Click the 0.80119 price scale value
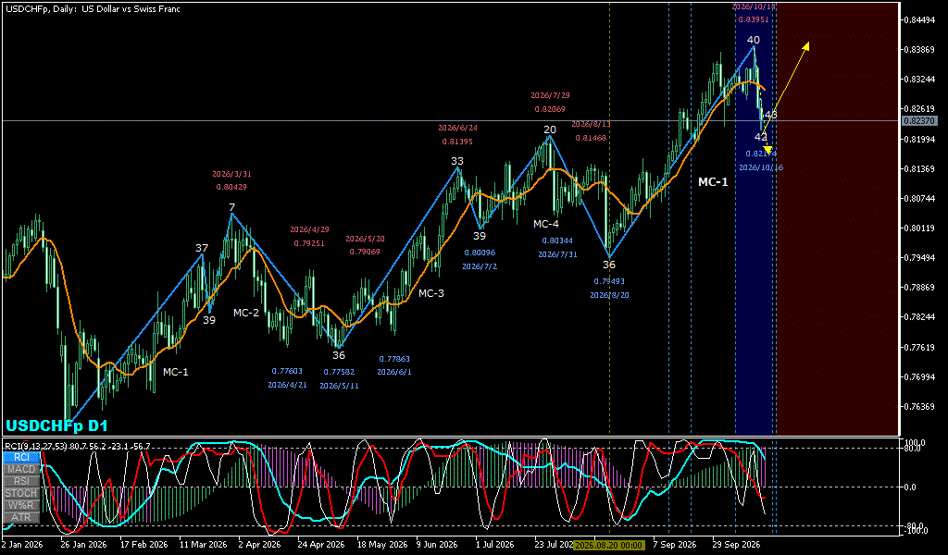The height and width of the screenshot is (555, 948). point(919,228)
